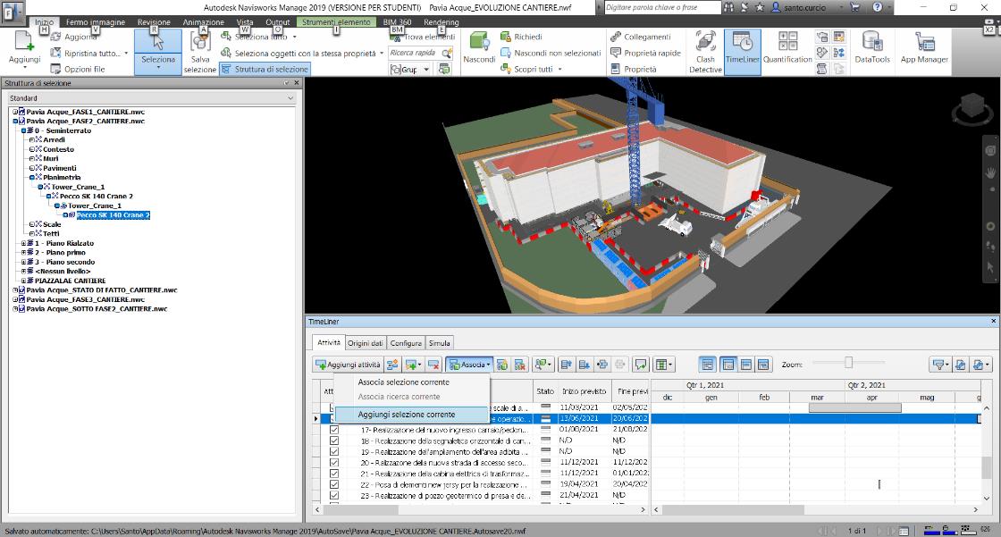Collapse the Planimetria tree node
Image resolution: width=1001 pixels, height=537 pixels.
click(31, 177)
